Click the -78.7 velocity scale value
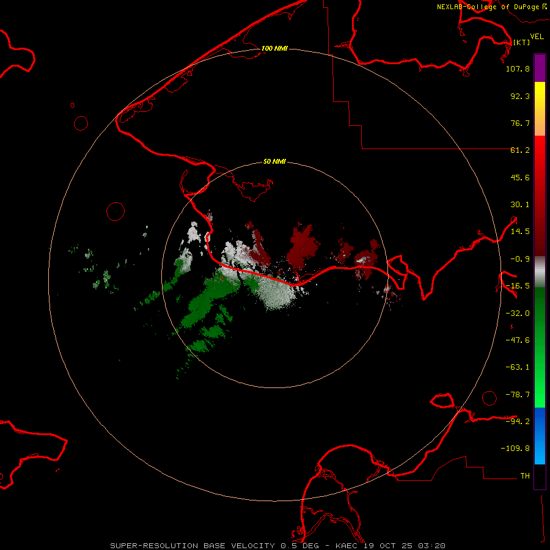 click(518, 395)
